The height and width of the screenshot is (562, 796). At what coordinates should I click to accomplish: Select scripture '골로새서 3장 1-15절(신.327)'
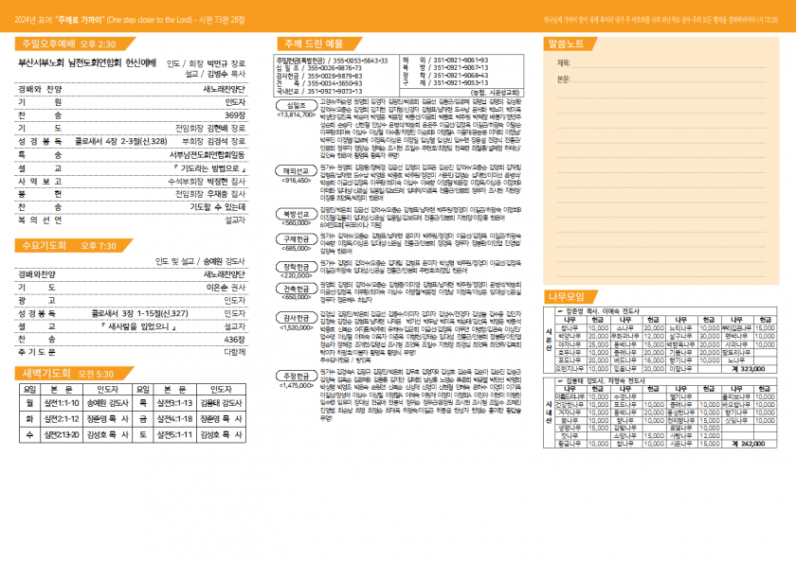pyautogui.click(x=139, y=314)
